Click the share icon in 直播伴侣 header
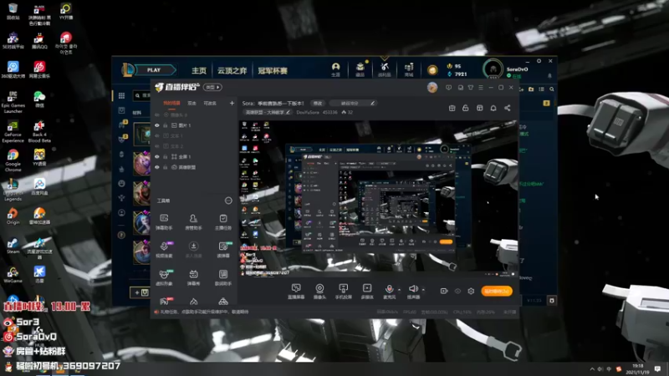Image resolution: width=669 pixels, height=376 pixels. coord(508,109)
